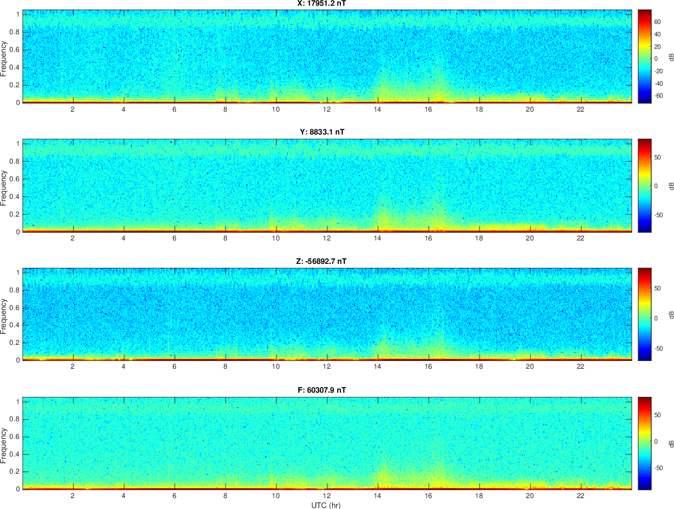Click the Frequency axis label of X plot

(4, 59)
